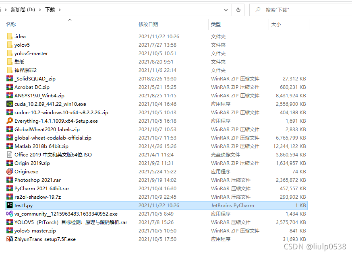Image resolution: width=352 pixels, height=255 pixels.
Task: Click date 2021/11/22 10:26 of .idea
Action: pyautogui.click(x=159, y=36)
